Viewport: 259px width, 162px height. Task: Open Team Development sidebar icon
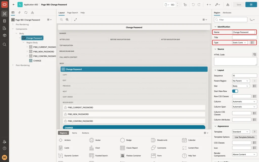click(x=5, y=28)
